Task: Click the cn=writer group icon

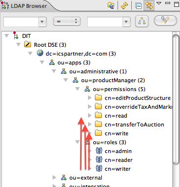Action: point(99,168)
